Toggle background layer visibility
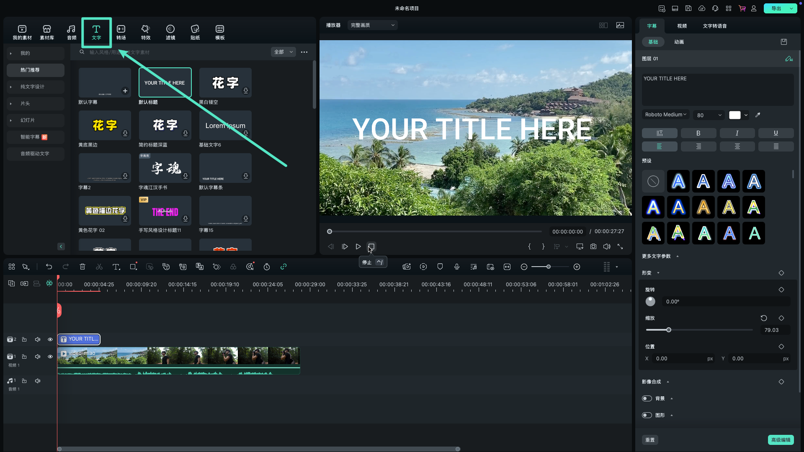 pos(647,398)
